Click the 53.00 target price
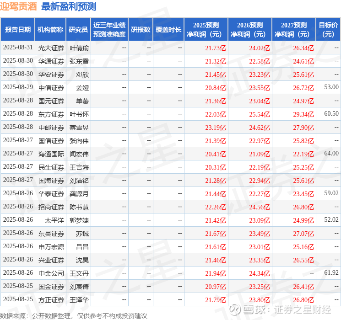The height and width of the screenshot is (320, 341). (331, 87)
